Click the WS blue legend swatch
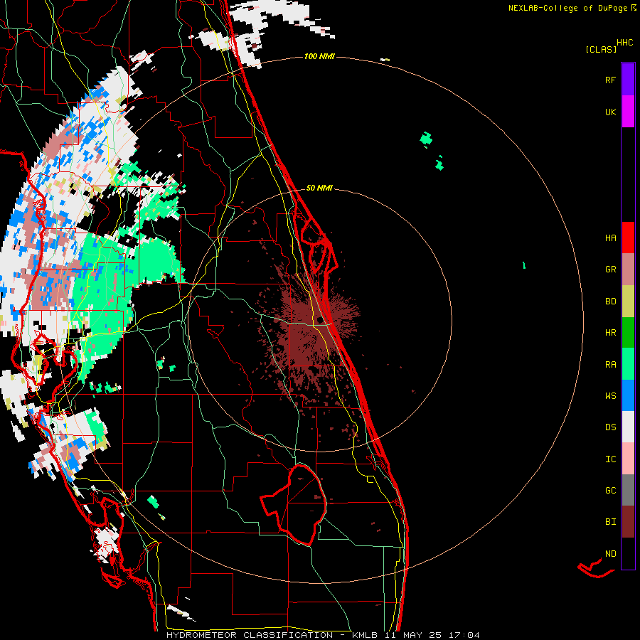Image resolution: width=640 pixels, height=640 pixels. click(x=628, y=395)
